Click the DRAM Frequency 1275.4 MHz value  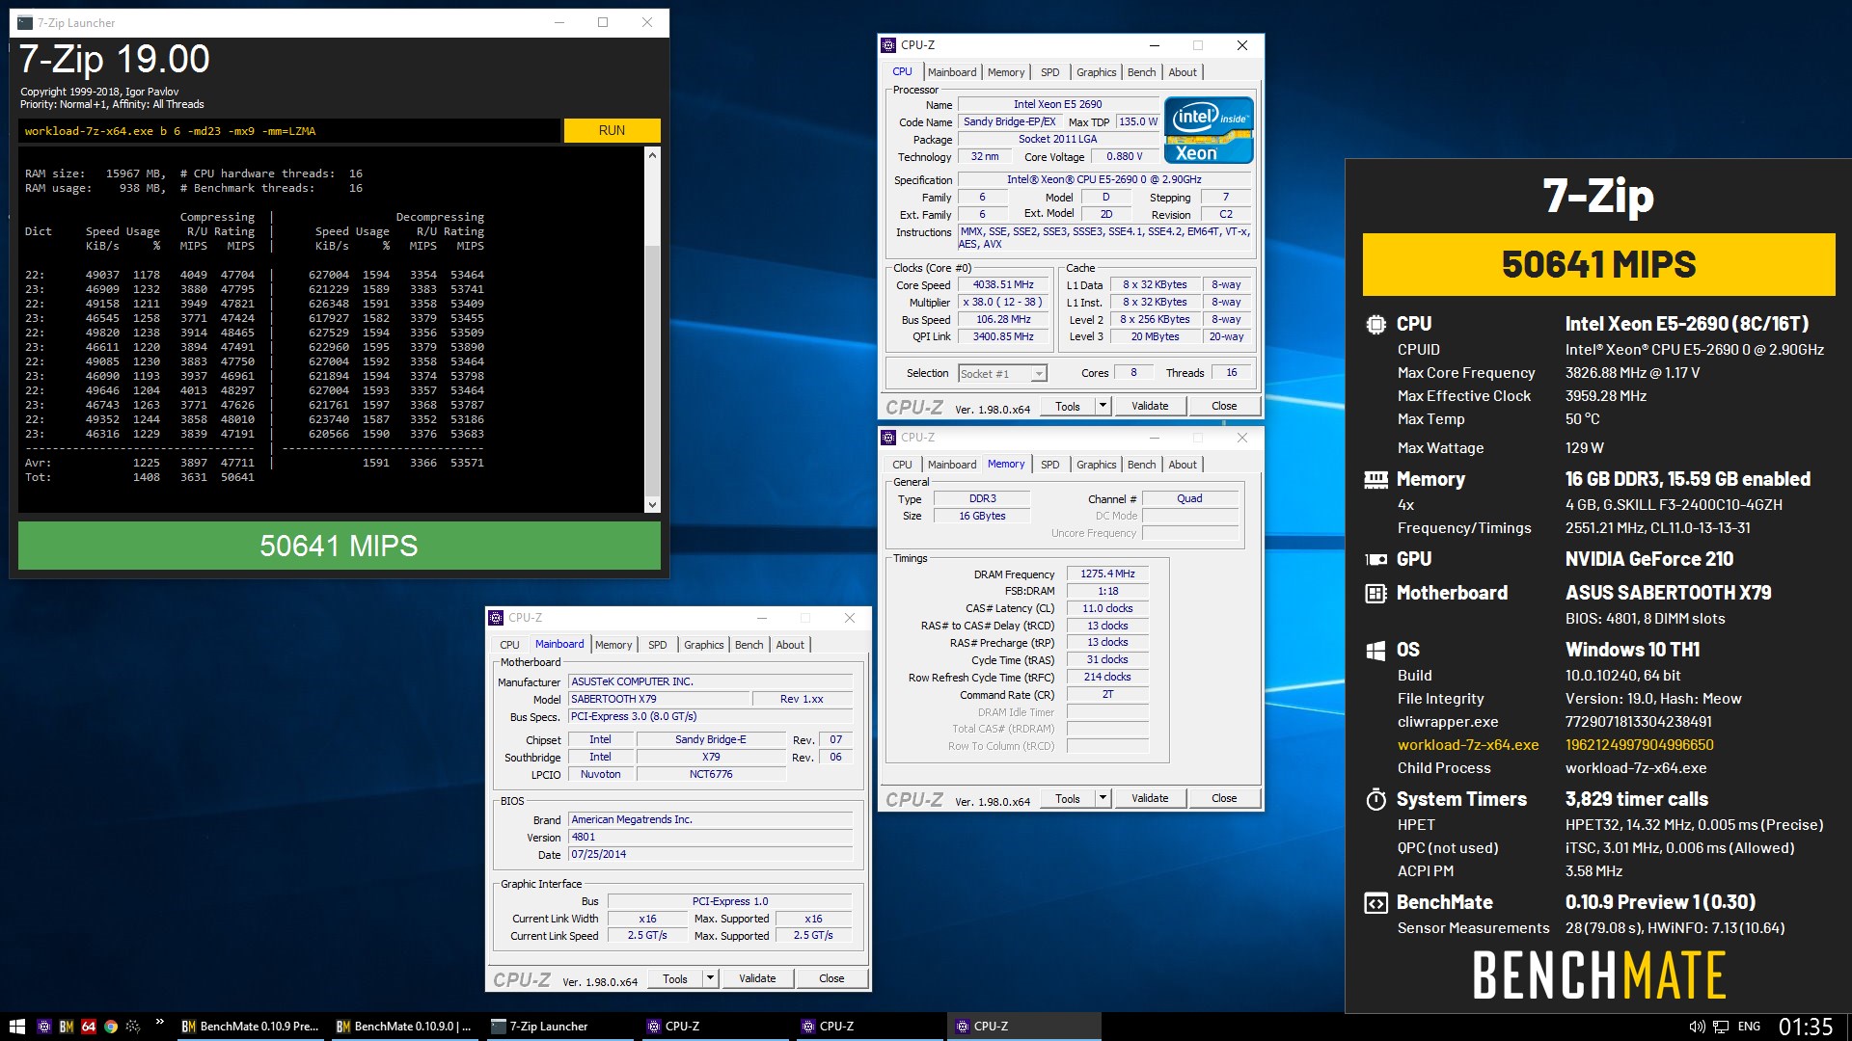tap(1107, 574)
